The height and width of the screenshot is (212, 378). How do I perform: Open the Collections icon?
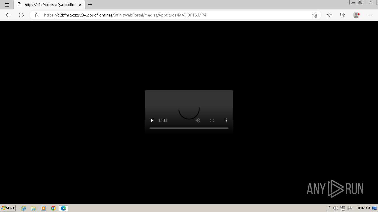343,15
